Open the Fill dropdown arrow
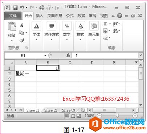This screenshot has width=148, height=134. coord(109,31)
